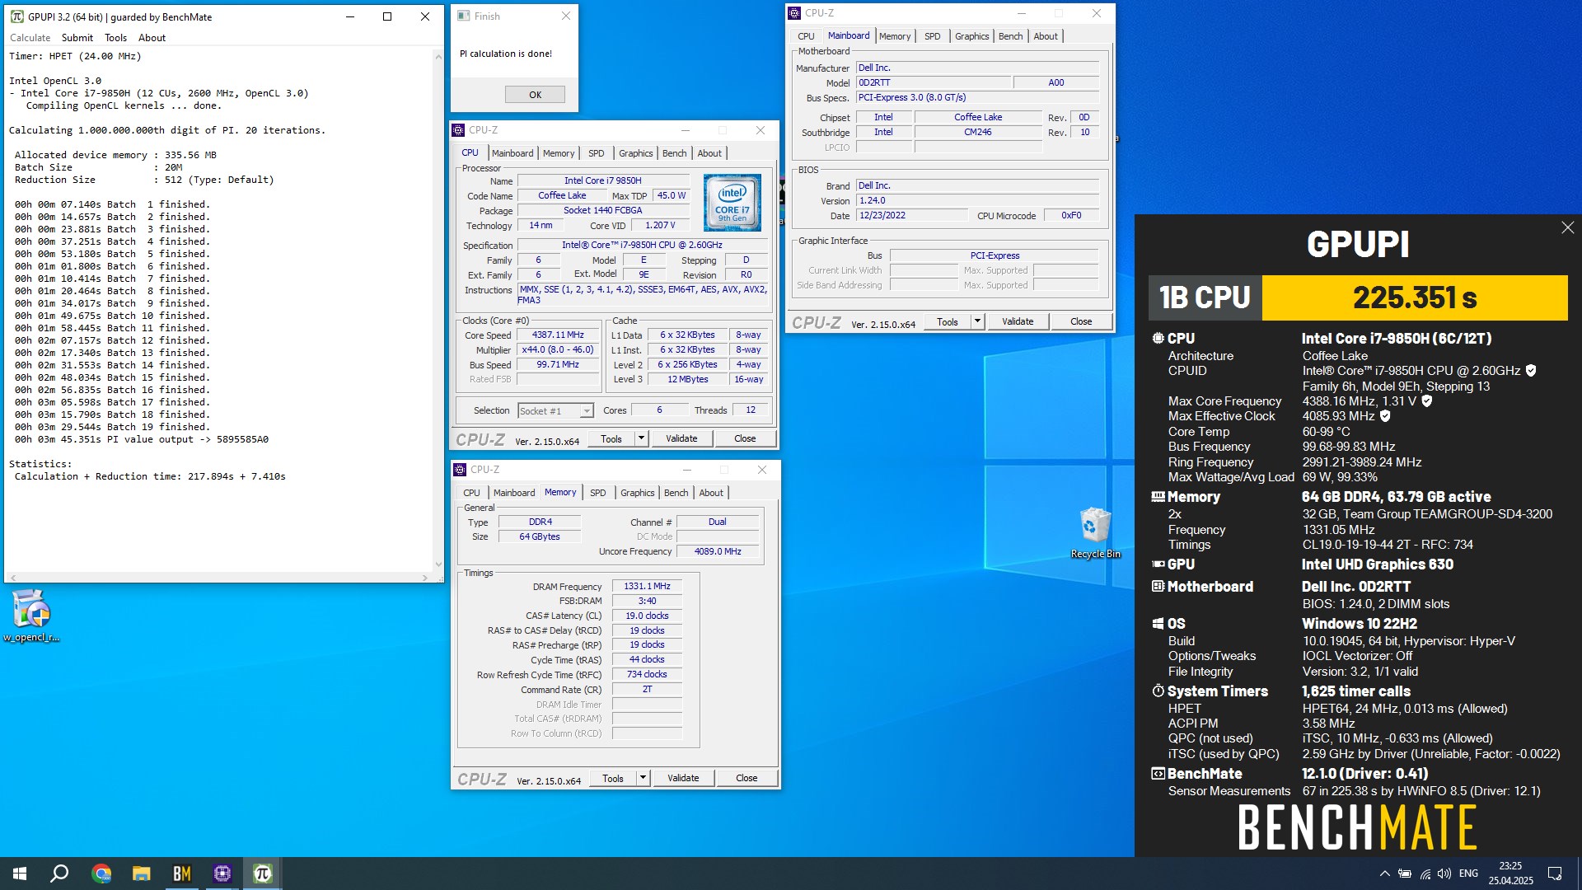Click DRAM Frequency value 1331.1 MHz
Viewport: 1582px width, 890px height.
(647, 586)
